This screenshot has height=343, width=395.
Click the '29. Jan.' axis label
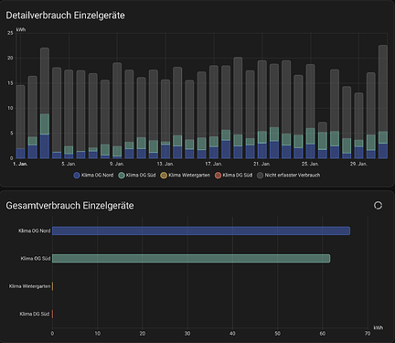pos(358,164)
